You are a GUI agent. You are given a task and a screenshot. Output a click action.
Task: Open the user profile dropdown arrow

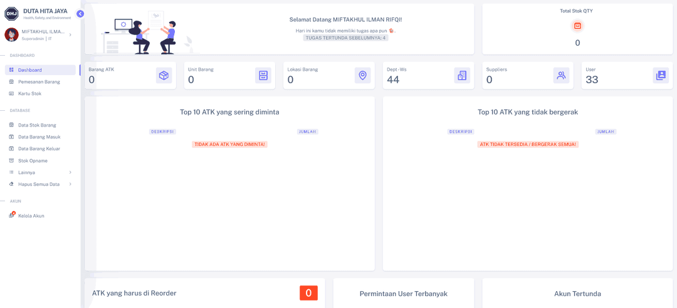point(70,35)
